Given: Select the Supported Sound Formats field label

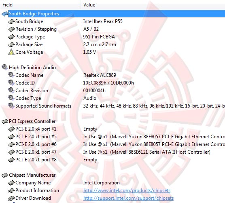Looking at the screenshot, I should pyautogui.click(x=43, y=106).
